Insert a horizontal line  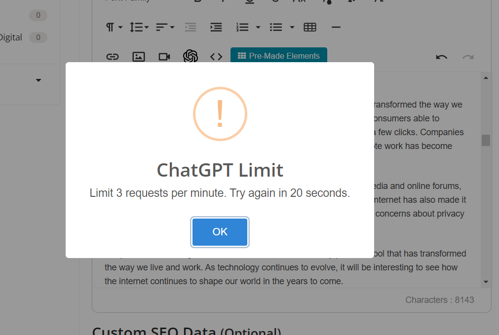(336, 27)
